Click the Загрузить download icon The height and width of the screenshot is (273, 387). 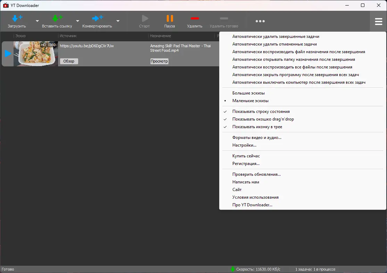[x=17, y=18]
